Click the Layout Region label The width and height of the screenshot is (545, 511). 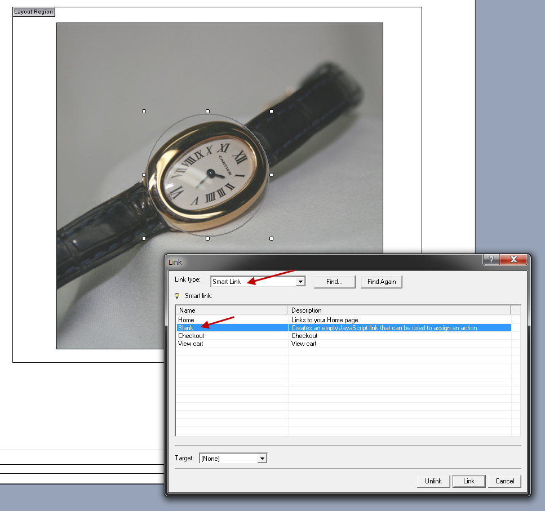pos(34,12)
